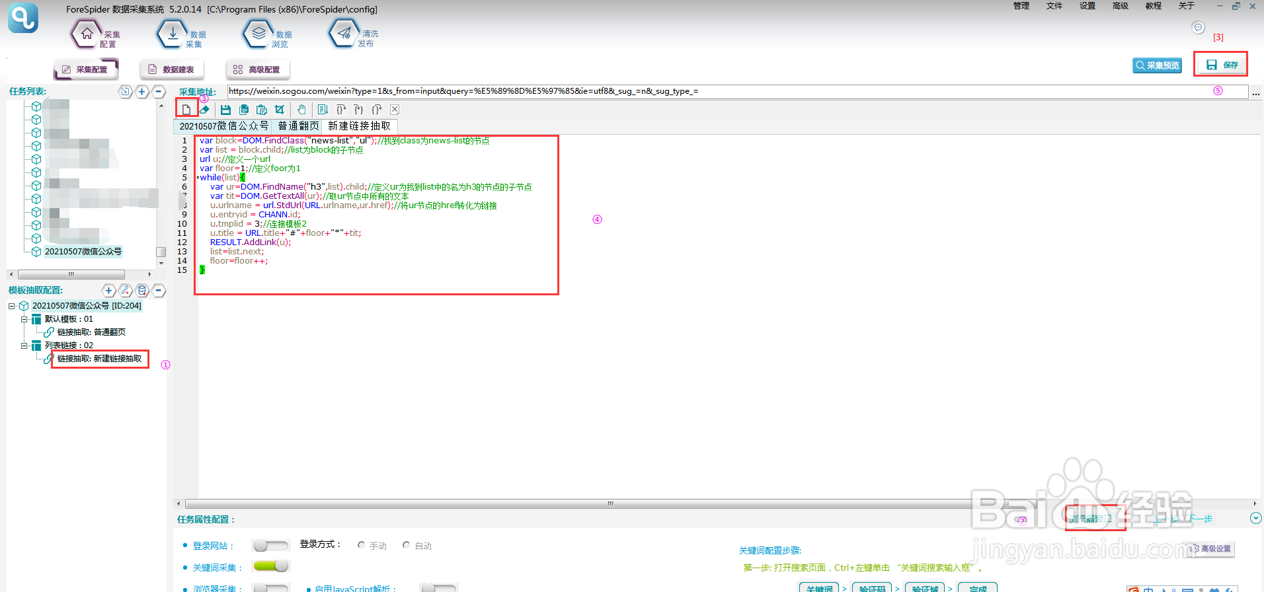Image resolution: width=1264 pixels, height=592 pixels.
Task: Open the 管理 menu
Action: pos(1021,6)
